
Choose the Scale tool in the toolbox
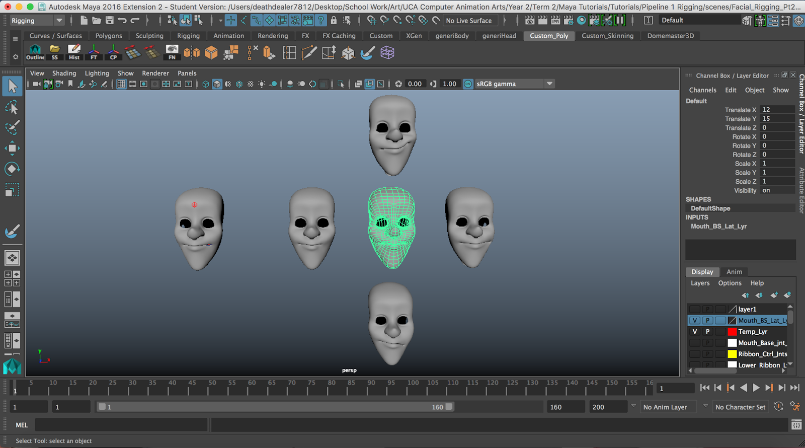click(x=12, y=190)
